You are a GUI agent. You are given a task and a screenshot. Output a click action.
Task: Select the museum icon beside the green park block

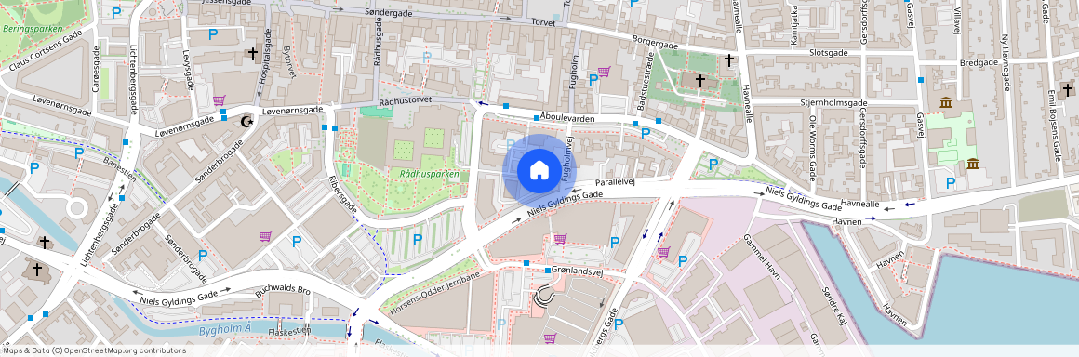point(973,163)
